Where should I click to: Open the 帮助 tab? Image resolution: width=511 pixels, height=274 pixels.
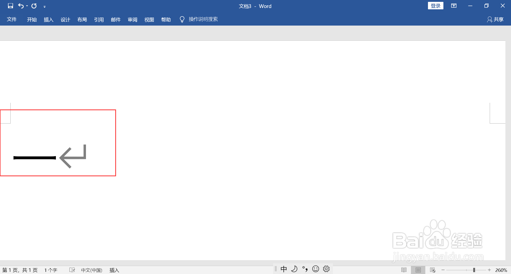166,19
